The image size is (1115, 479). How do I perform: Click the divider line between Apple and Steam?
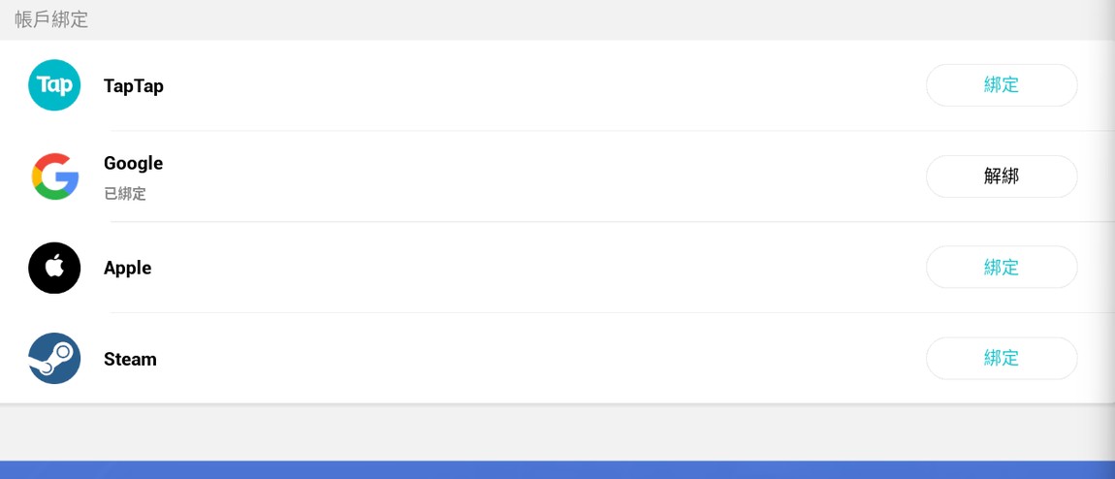(582, 313)
